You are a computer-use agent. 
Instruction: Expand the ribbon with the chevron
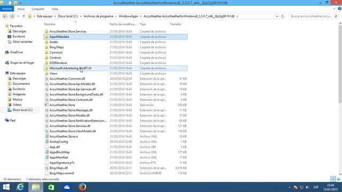tap(334, 9)
